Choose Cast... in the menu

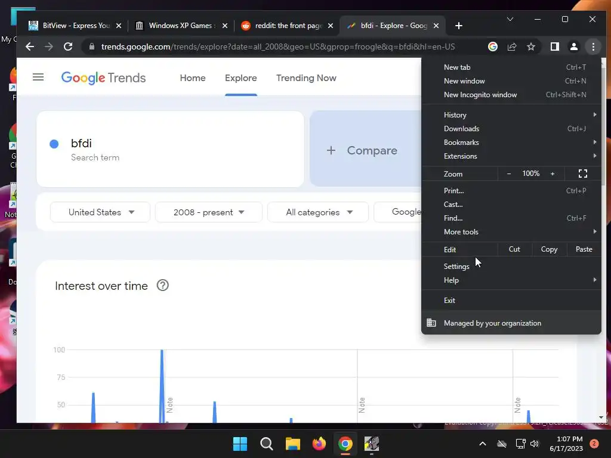pyautogui.click(x=511, y=204)
